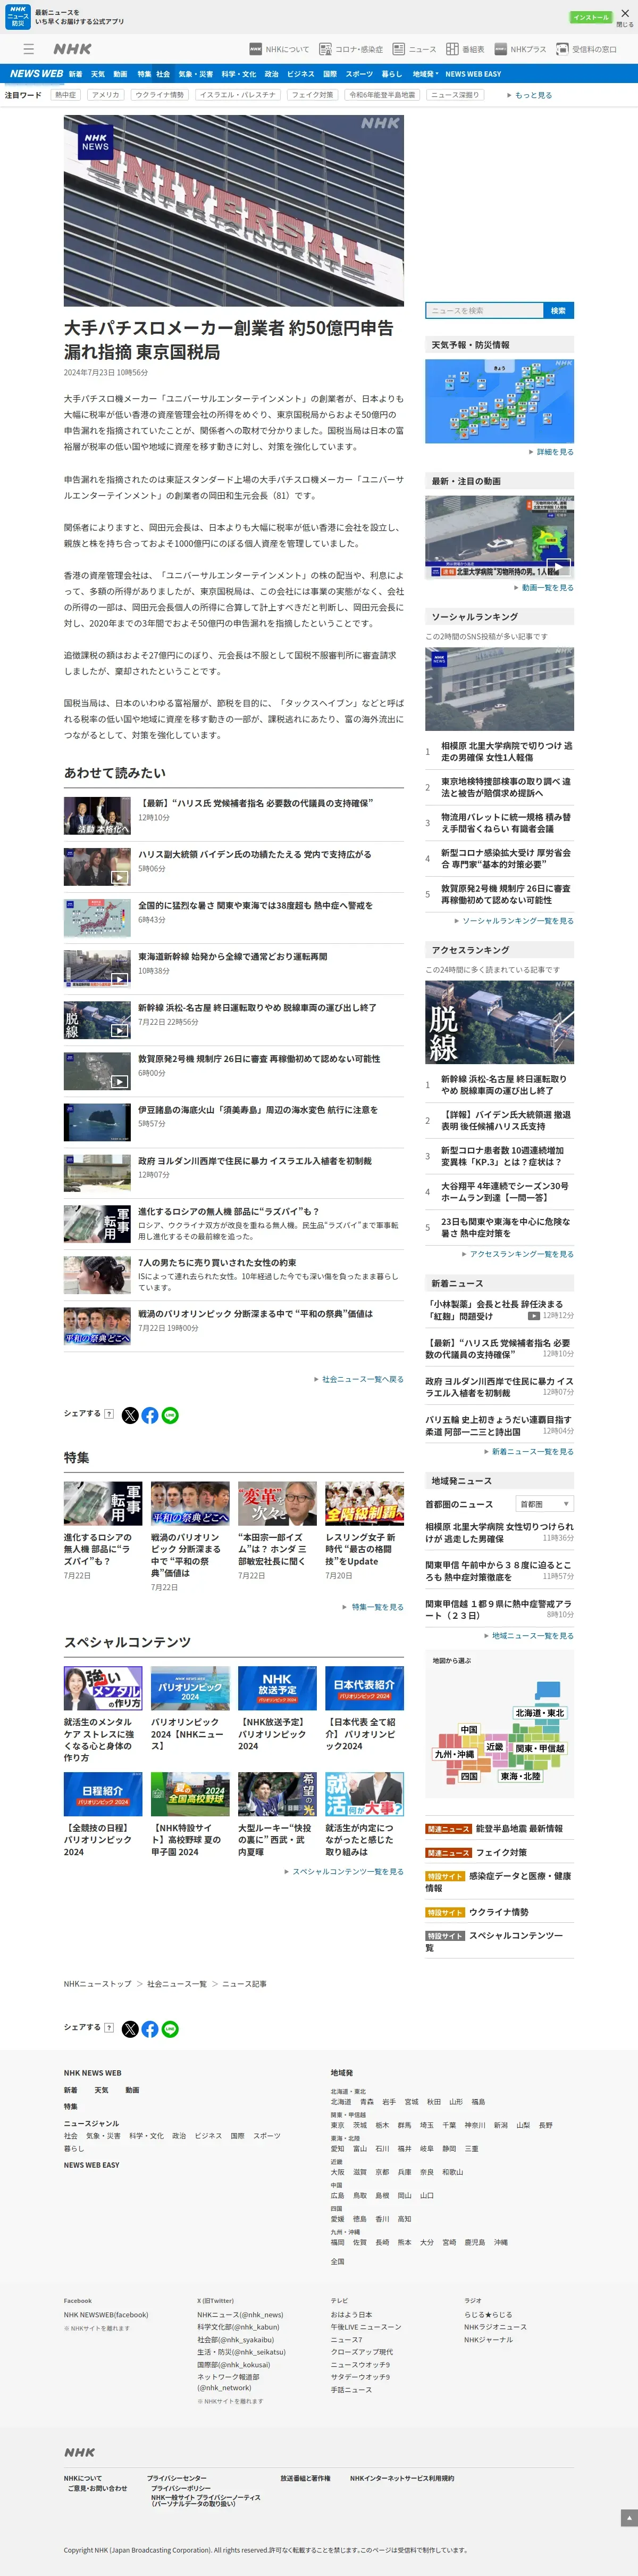Select 近畿 on region map

(495, 1747)
